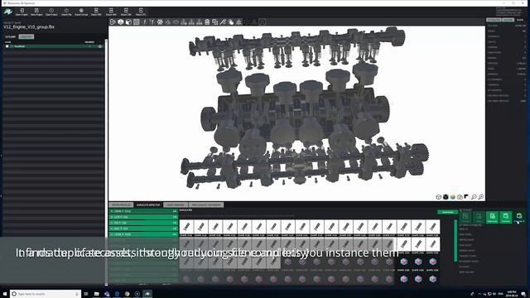Expand the topmost green duplicate group row

click(x=143, y=211)
